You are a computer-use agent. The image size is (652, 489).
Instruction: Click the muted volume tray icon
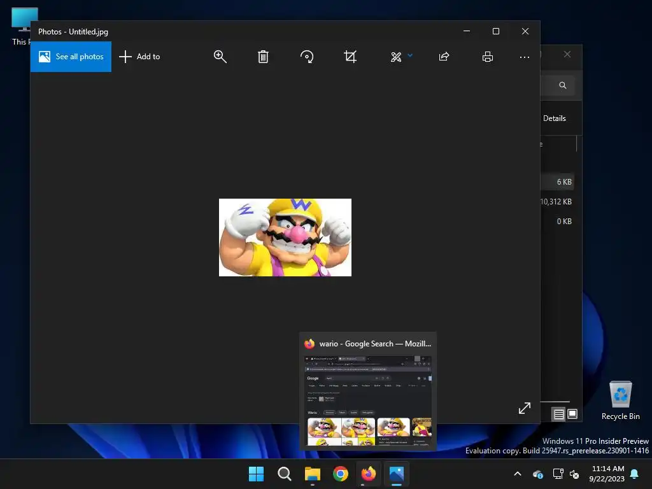pyautogui.click(x=574, y=474)
